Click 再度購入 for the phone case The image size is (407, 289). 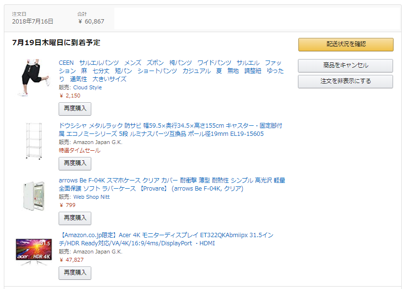tap(75, 218)
